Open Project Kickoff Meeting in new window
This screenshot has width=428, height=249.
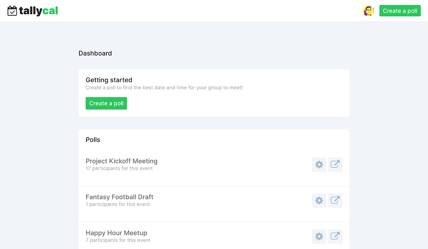coord(335,165)
